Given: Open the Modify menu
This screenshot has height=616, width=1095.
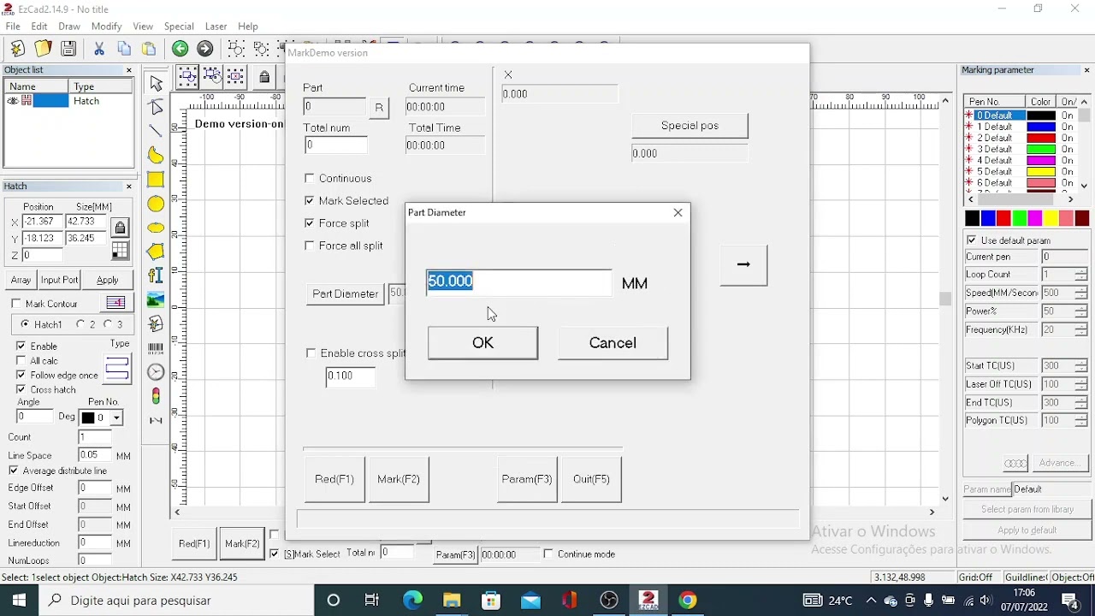Looking at the screenshot, I should pos(107,27).
